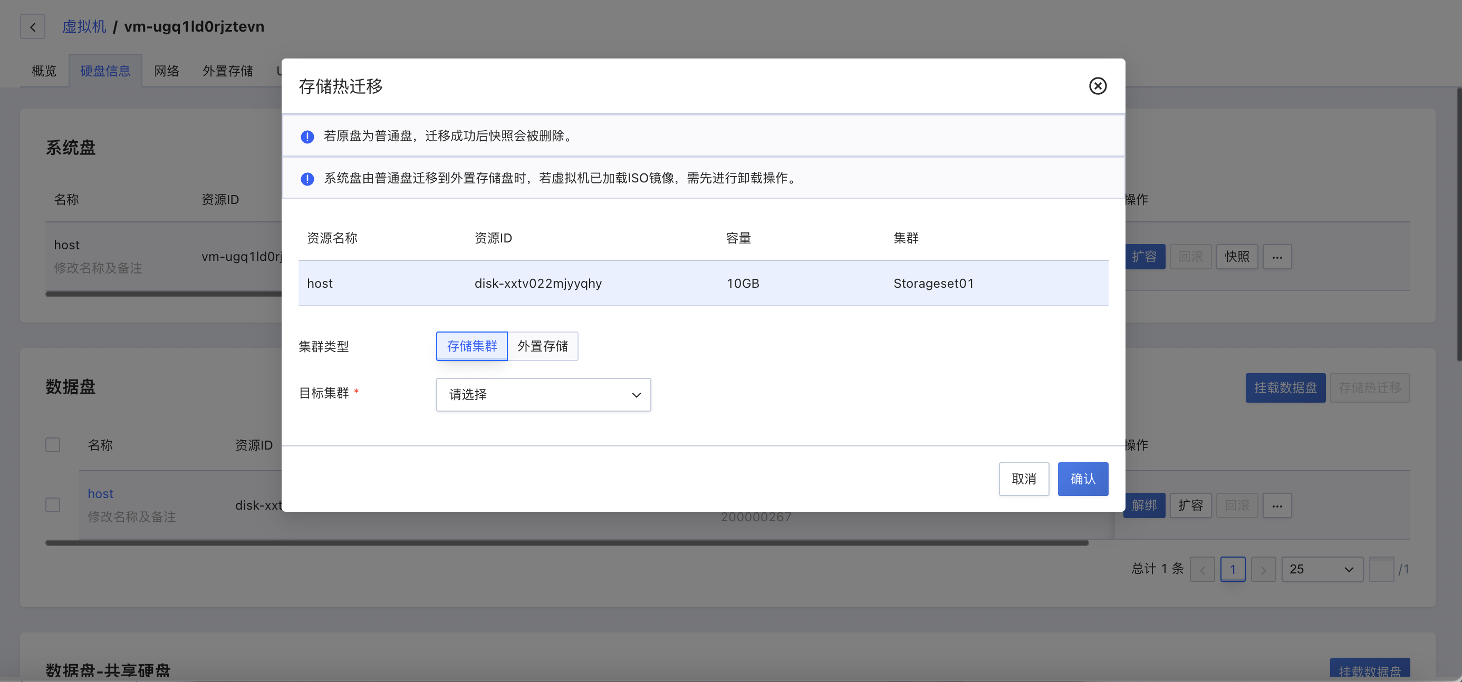The image size is (1462, 682).
Task: Select 外置存储 cluster type option
Action: pyautogui.click(x=542, y=346)
